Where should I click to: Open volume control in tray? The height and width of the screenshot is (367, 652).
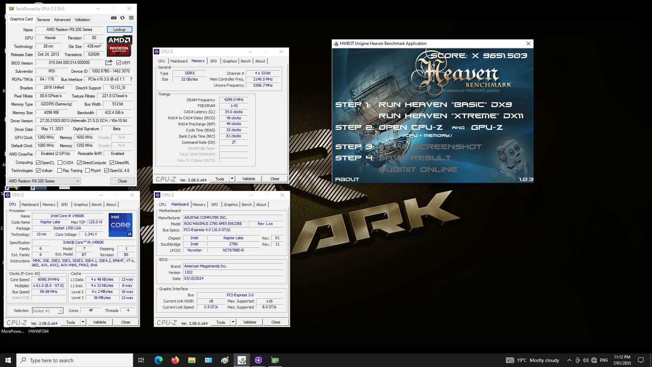(585, 360)
